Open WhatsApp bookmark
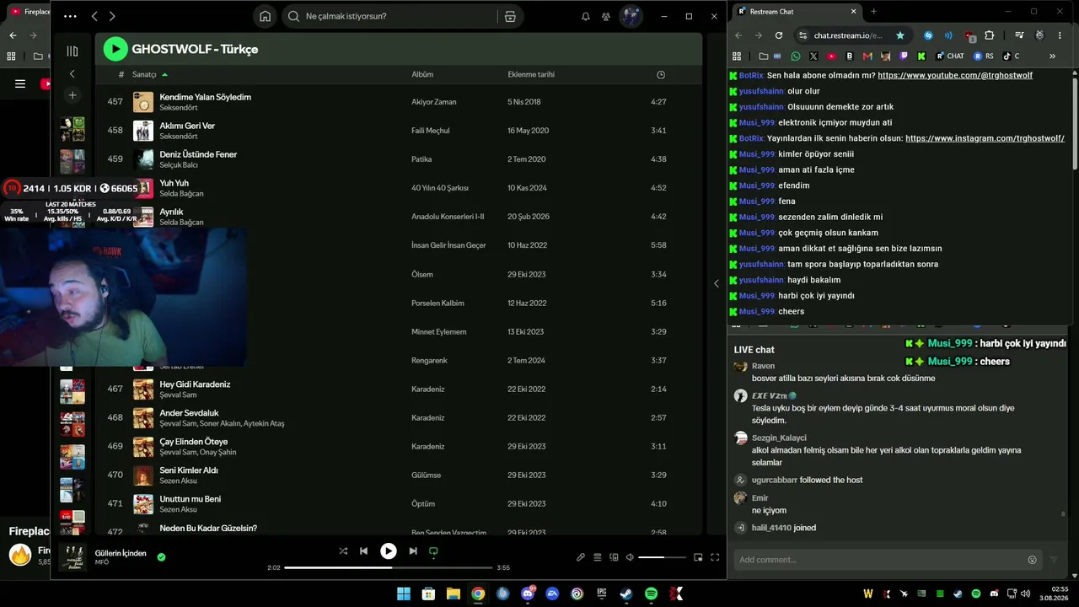 [x=796, y=56]
